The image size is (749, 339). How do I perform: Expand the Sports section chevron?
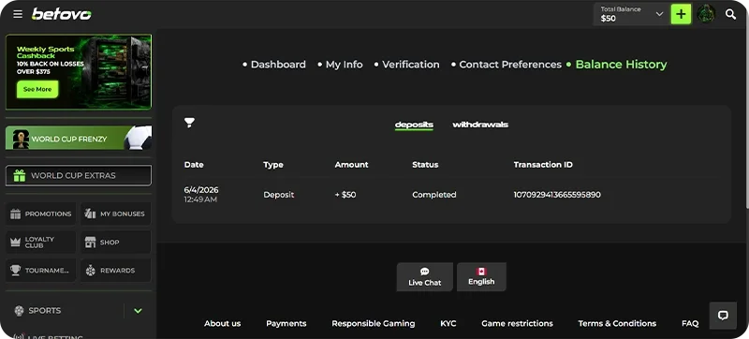138,311
